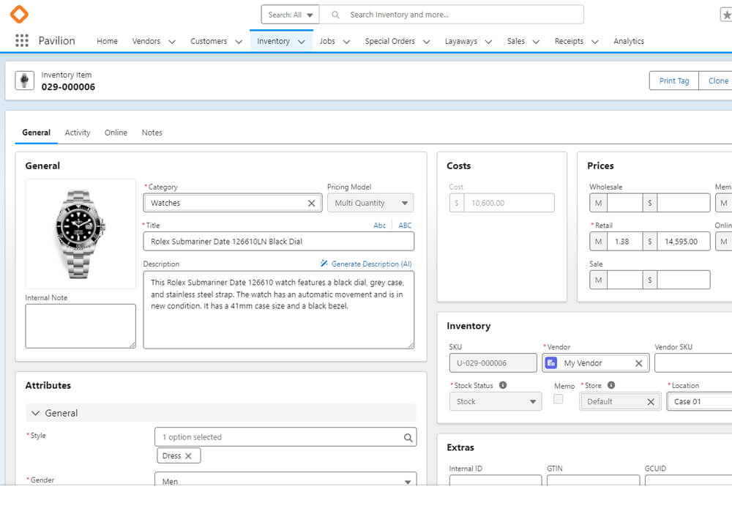
Task: Expand the Special Orders menu chevron
Action: point(426,42)
